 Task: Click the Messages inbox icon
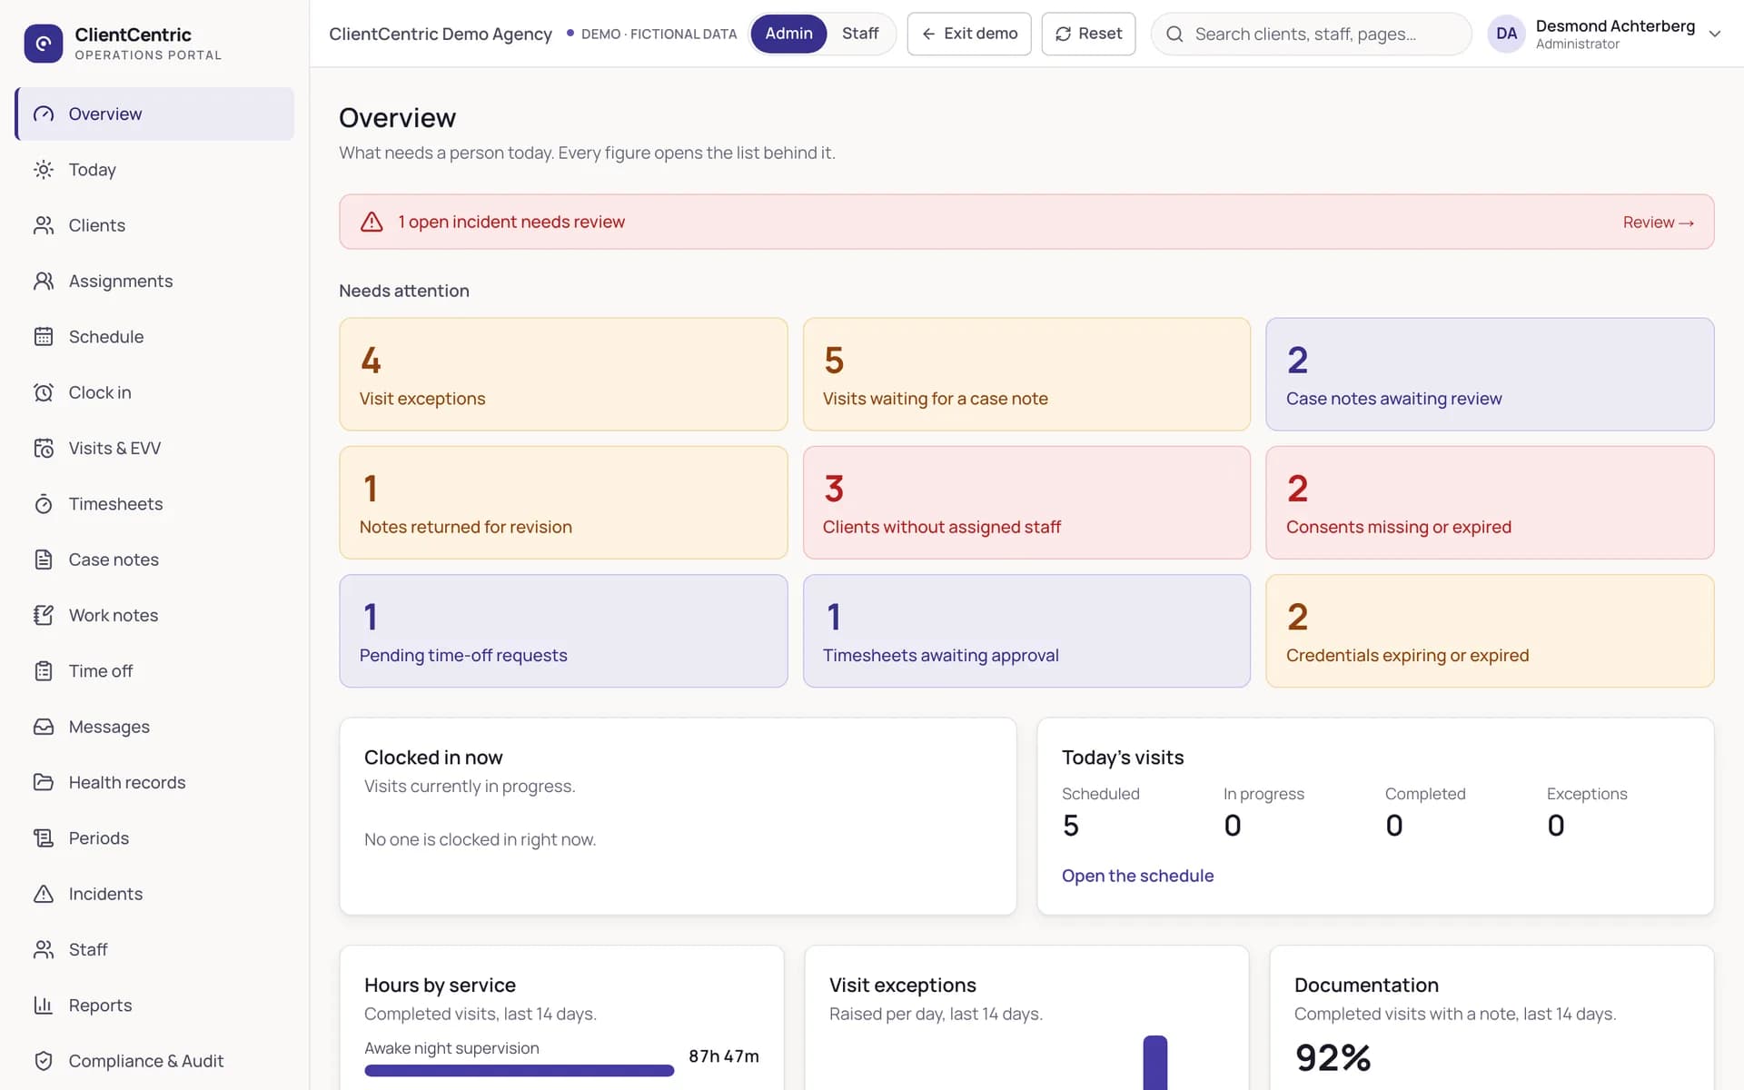[x=44, y=727]
